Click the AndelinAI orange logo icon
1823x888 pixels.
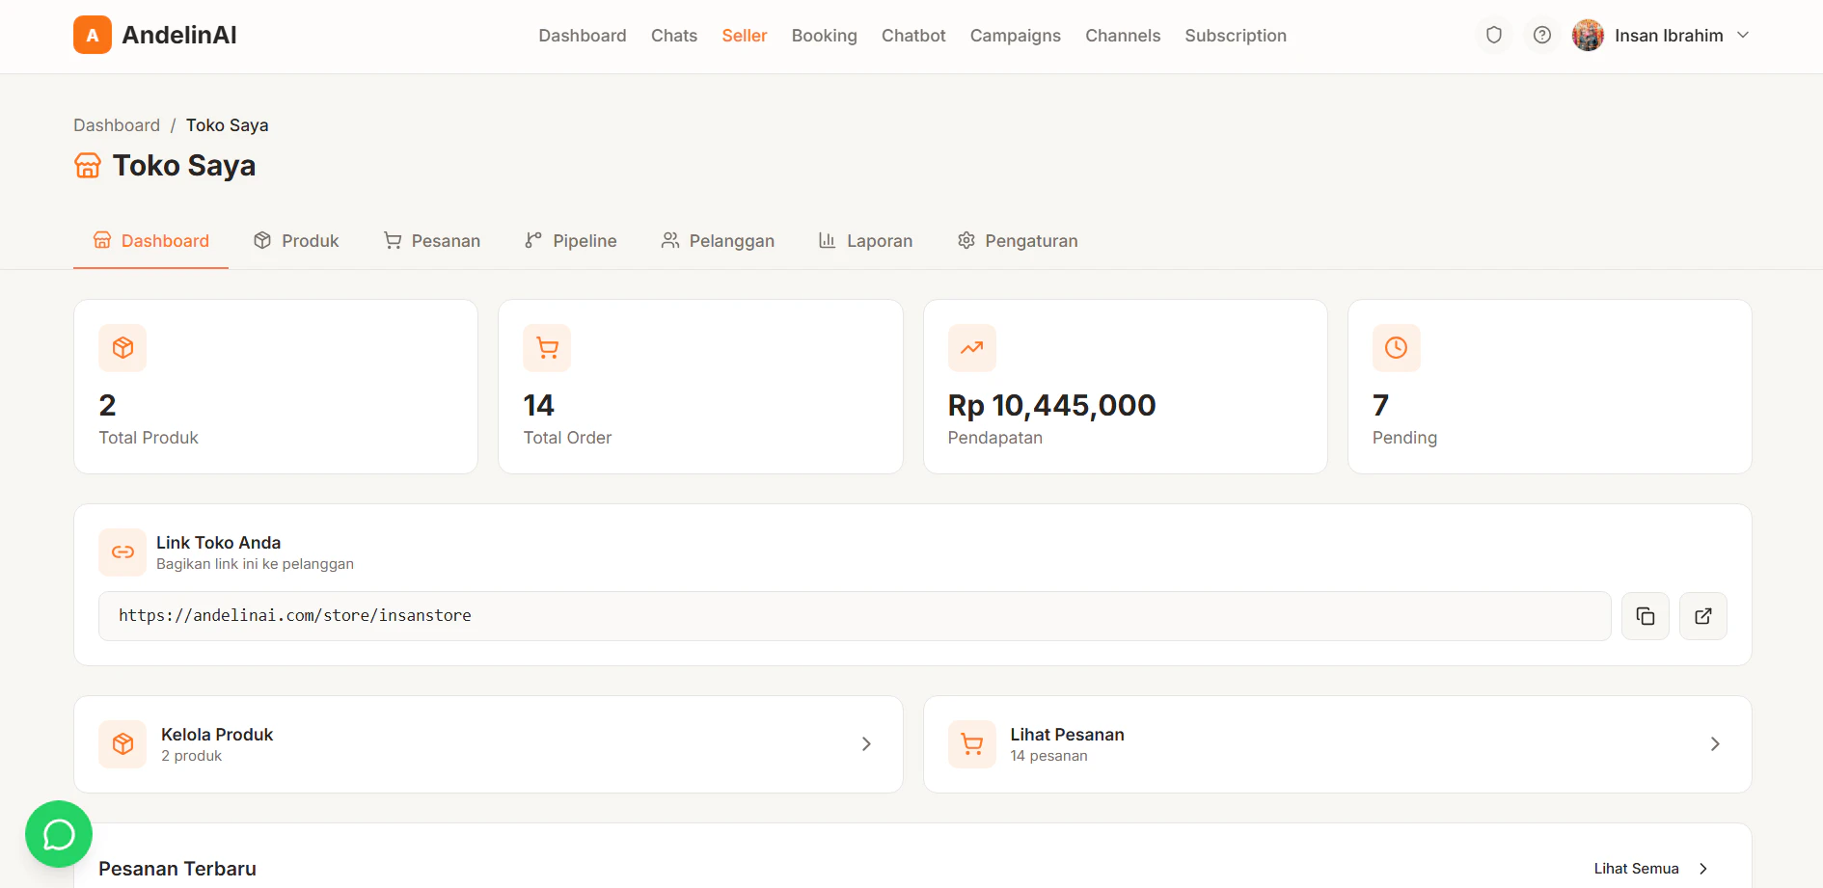(93, 35)
